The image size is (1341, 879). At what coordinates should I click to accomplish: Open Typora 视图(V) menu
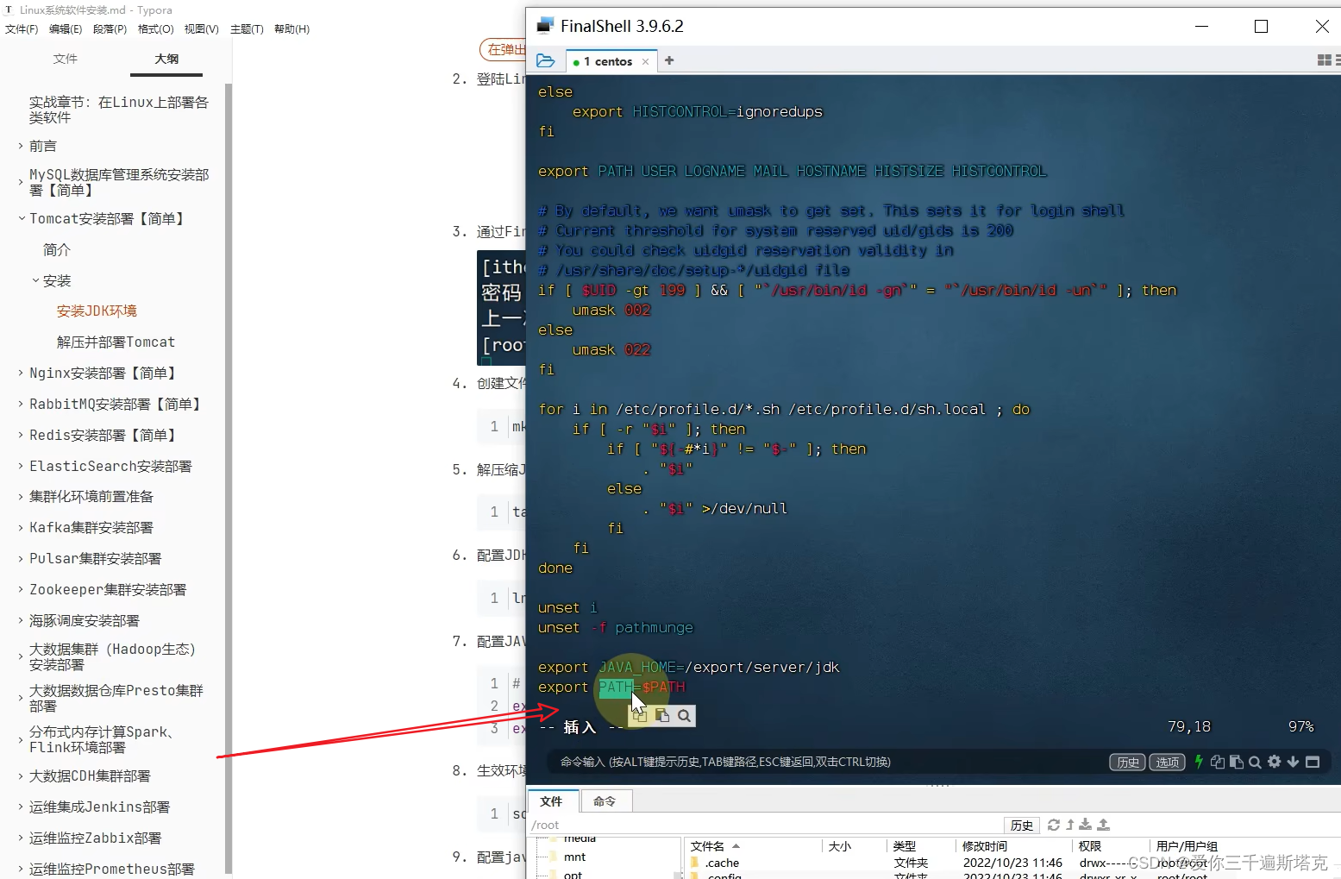pos(202,29)
